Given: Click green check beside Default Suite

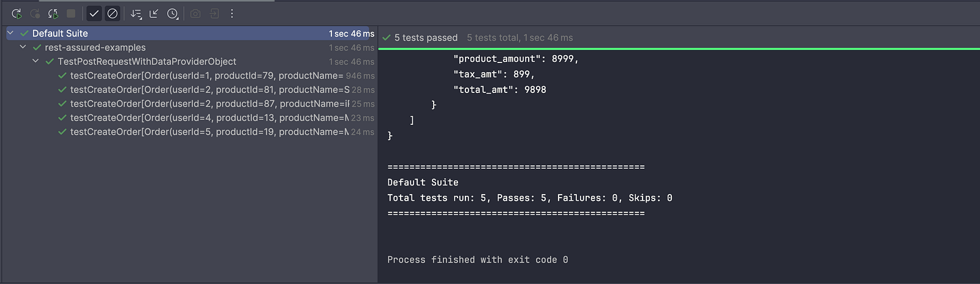Looking at the screenshot, I should tap(24, 33).
